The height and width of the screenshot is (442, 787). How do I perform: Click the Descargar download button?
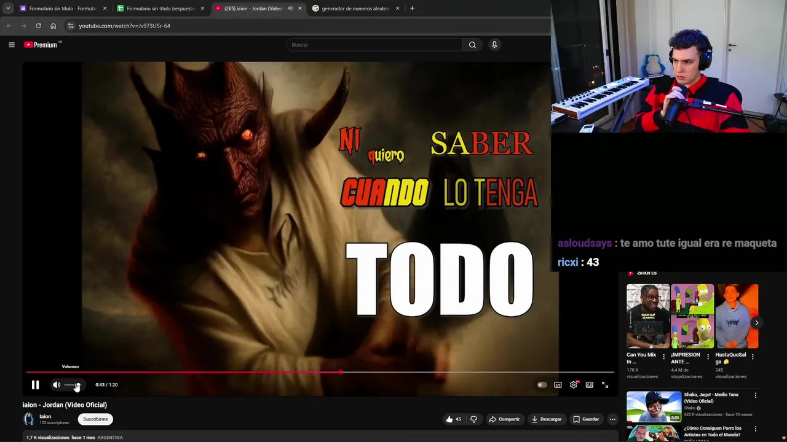click(x=547, y=419)
